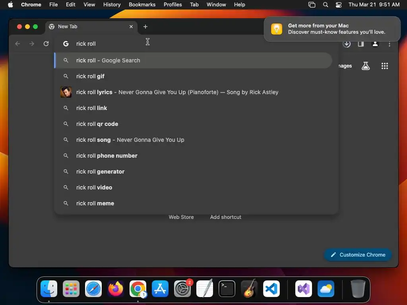Open a new tab with plus button
407x305 pixels.
click(x=145, y=27)
